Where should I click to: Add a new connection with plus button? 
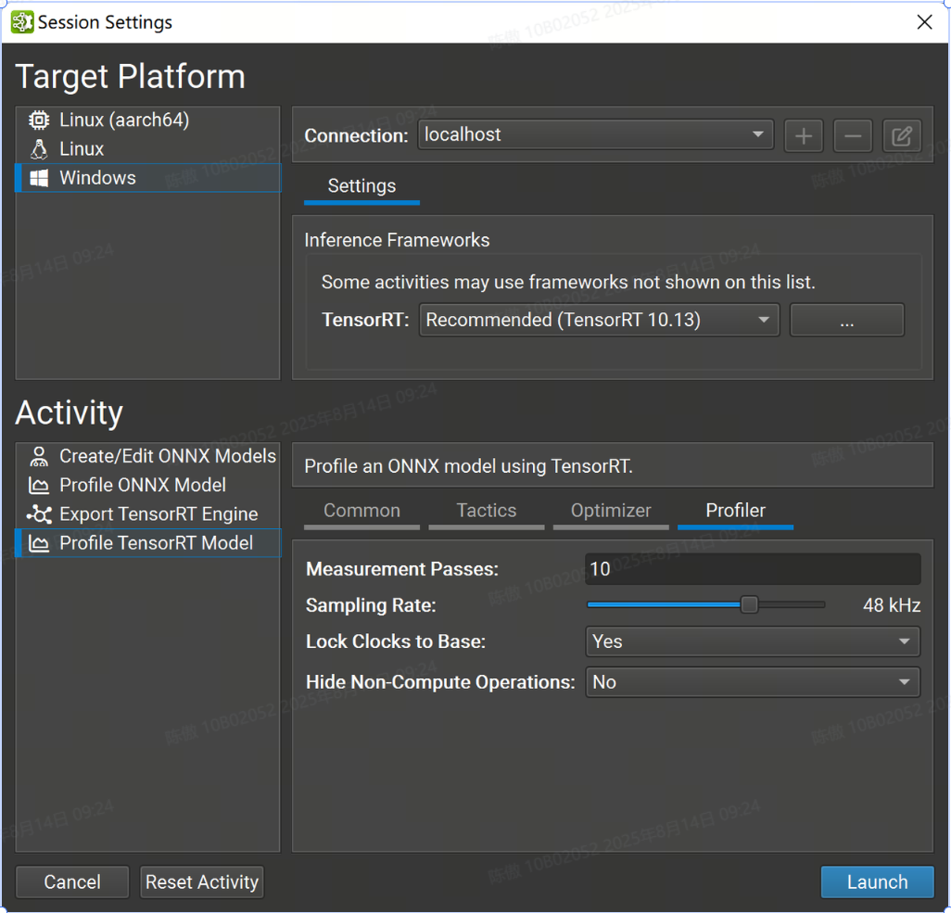click(804, 136)
